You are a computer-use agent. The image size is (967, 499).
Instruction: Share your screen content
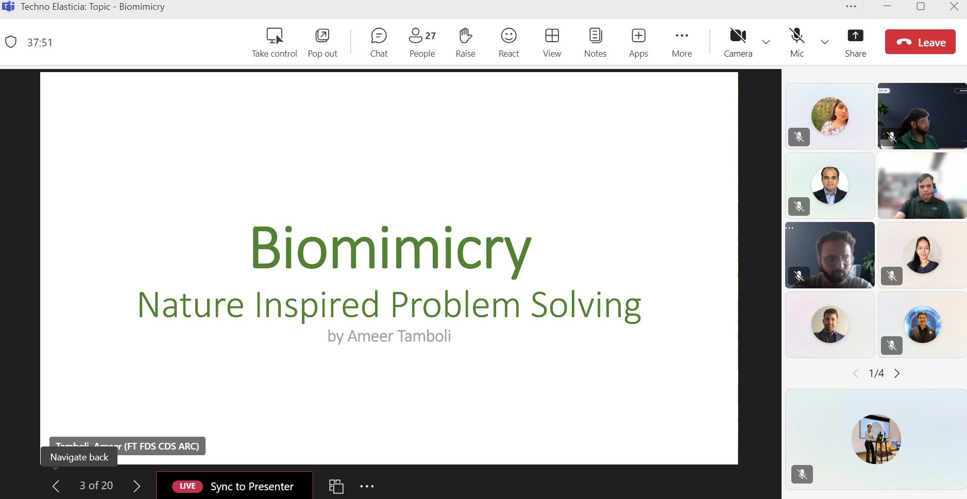click(855, 42)
